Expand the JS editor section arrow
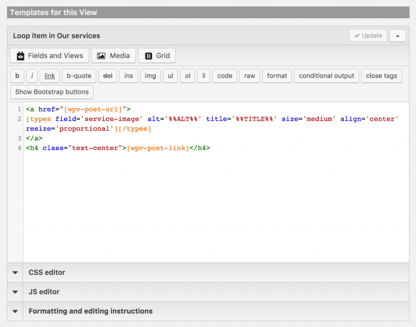 15,292
